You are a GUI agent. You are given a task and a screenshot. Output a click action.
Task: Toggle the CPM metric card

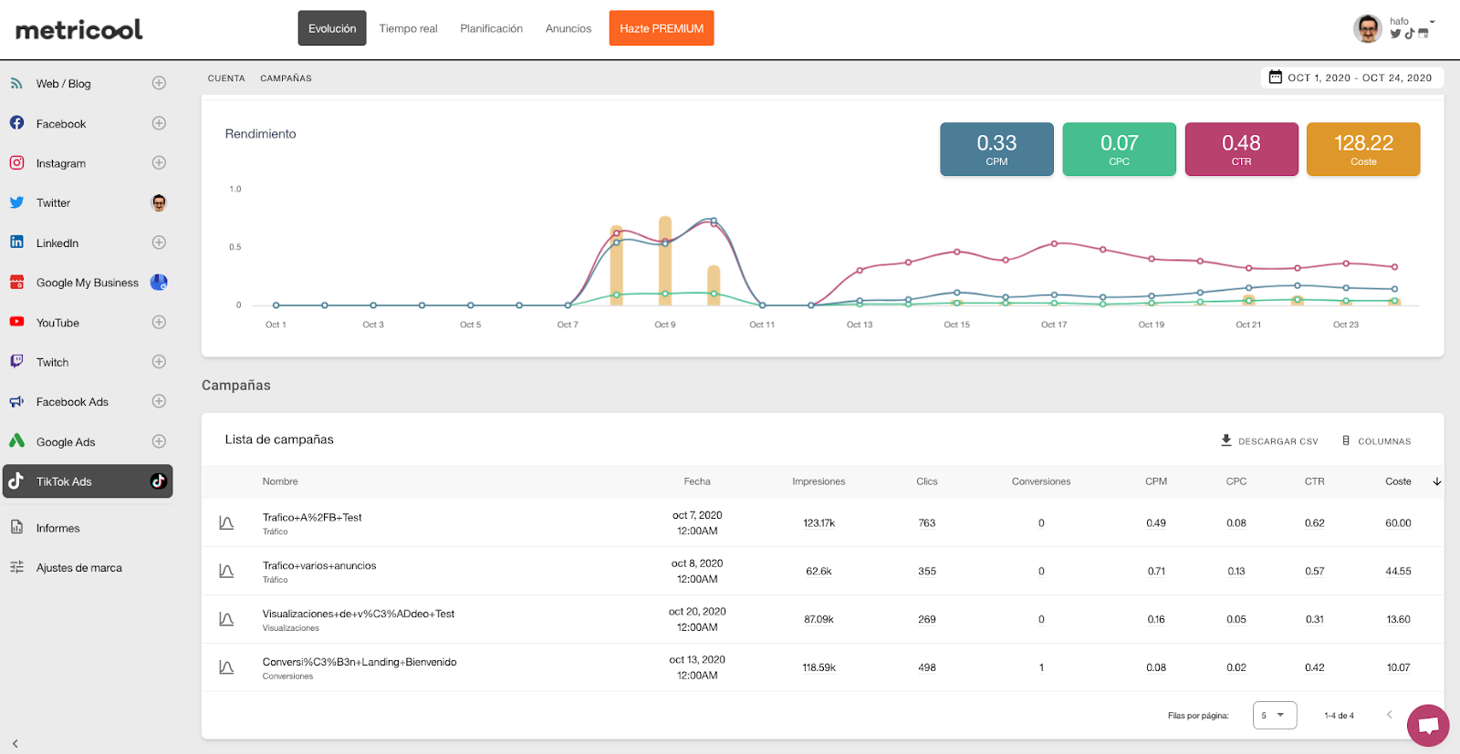[x=996, y=150]
